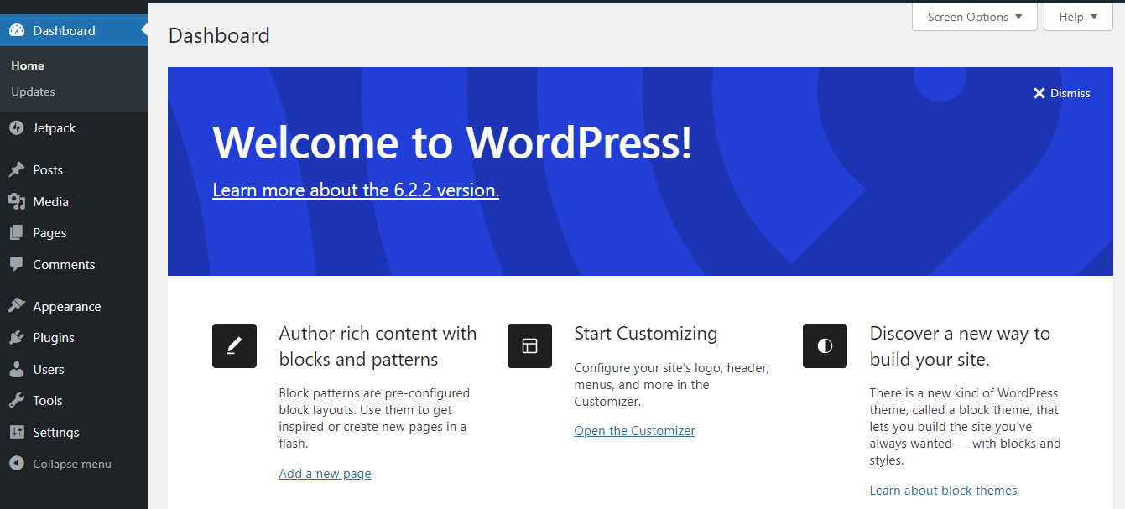Click the layout icon beside Start Customizing
This screenshot has height=509, width=1125.
click(x=529, y=345)
